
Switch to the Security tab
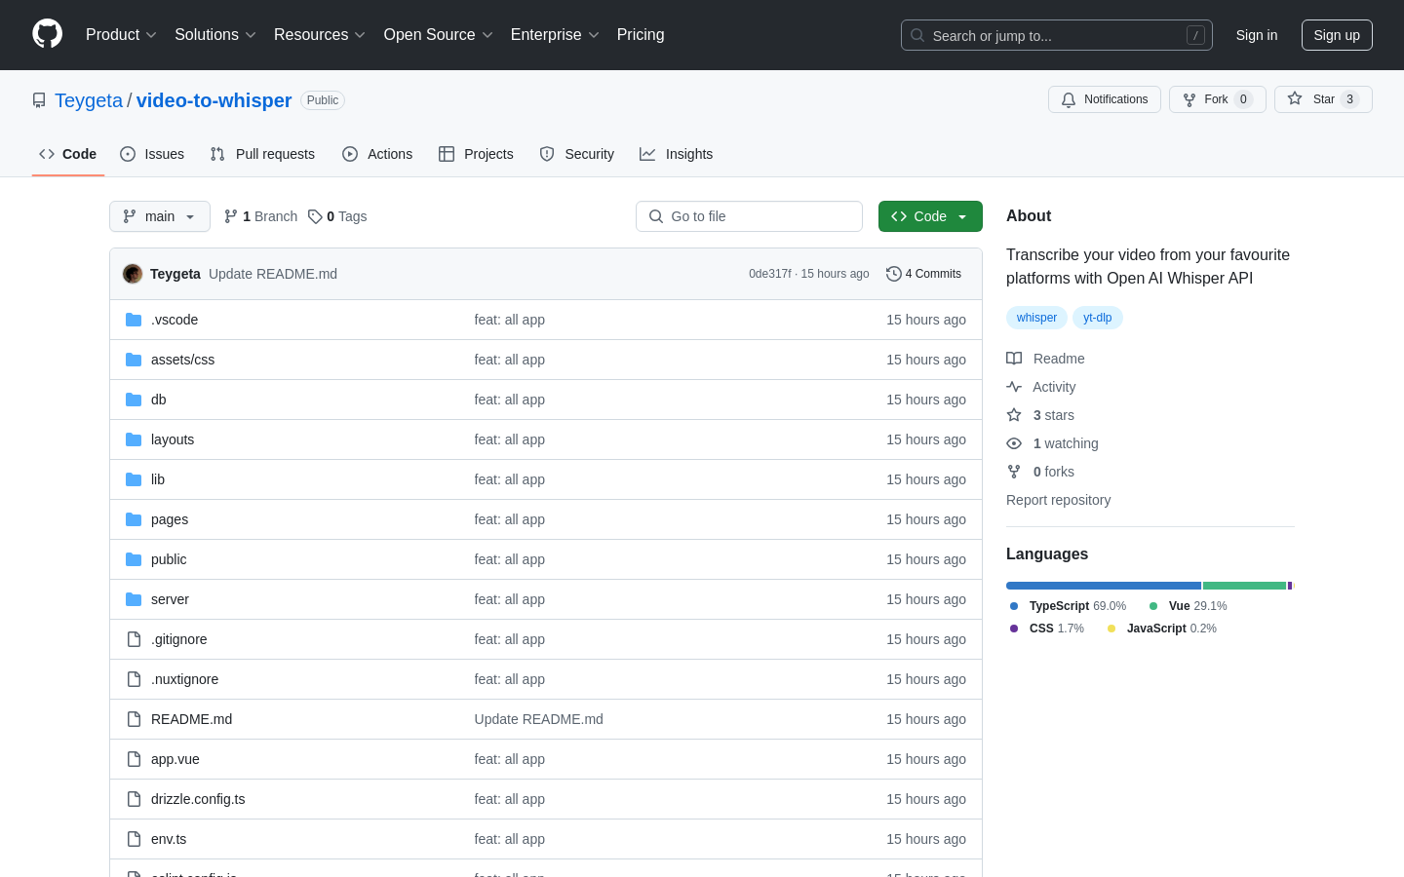pyautogui.click(x=577, y=154)
